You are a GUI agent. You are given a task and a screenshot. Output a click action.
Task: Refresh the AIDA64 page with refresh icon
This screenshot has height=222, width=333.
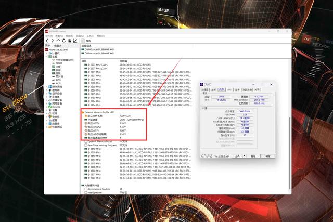pos(63,41)
